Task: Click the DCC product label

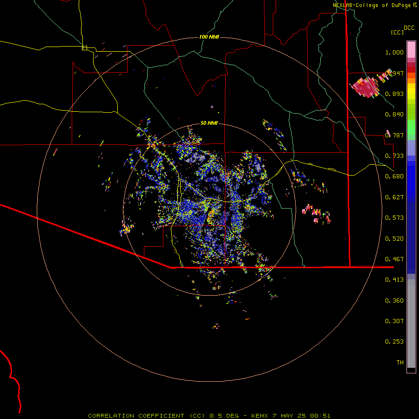Action: [409, 28]
